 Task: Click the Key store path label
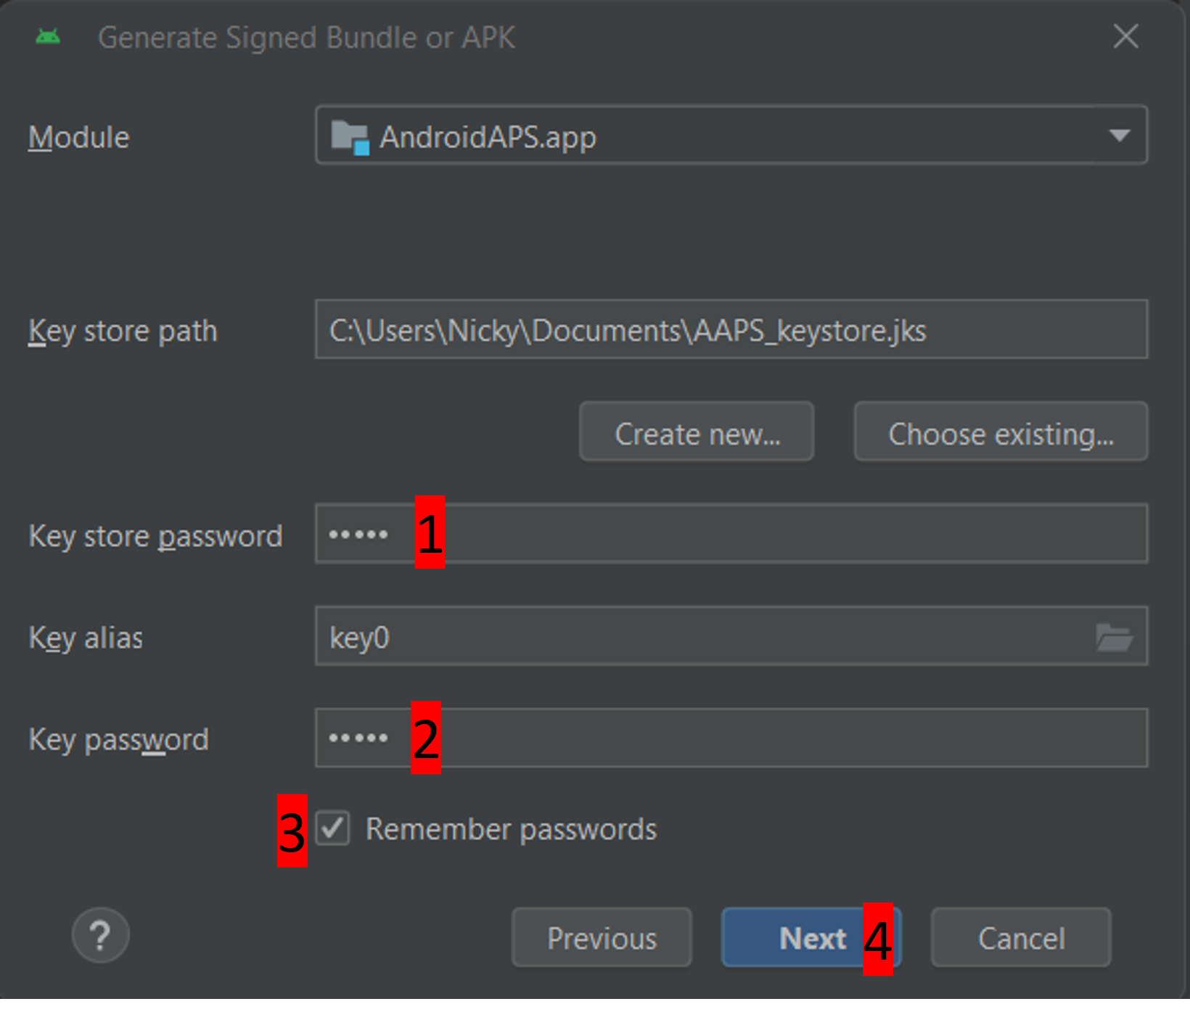(123, 332)
